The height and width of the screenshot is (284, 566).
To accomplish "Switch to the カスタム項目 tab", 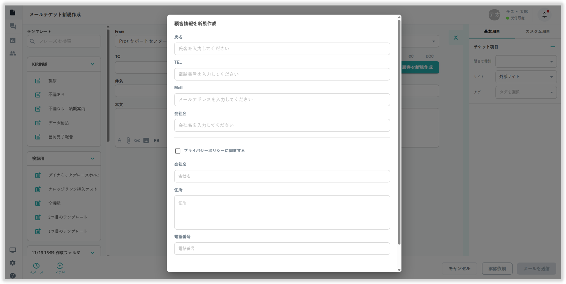I will (538, 31).
